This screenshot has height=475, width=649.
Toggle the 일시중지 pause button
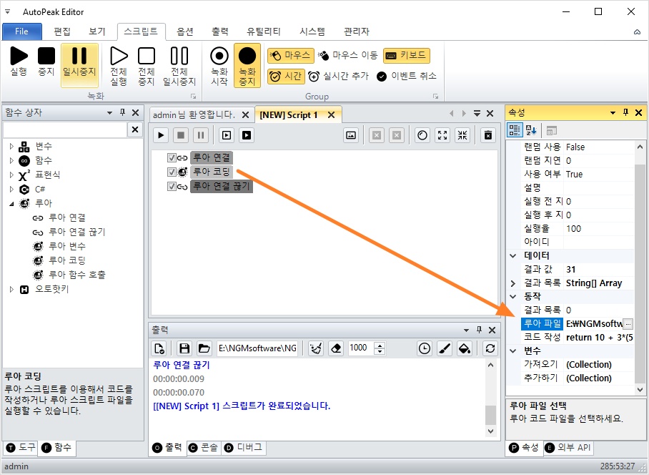coord(79,64)
